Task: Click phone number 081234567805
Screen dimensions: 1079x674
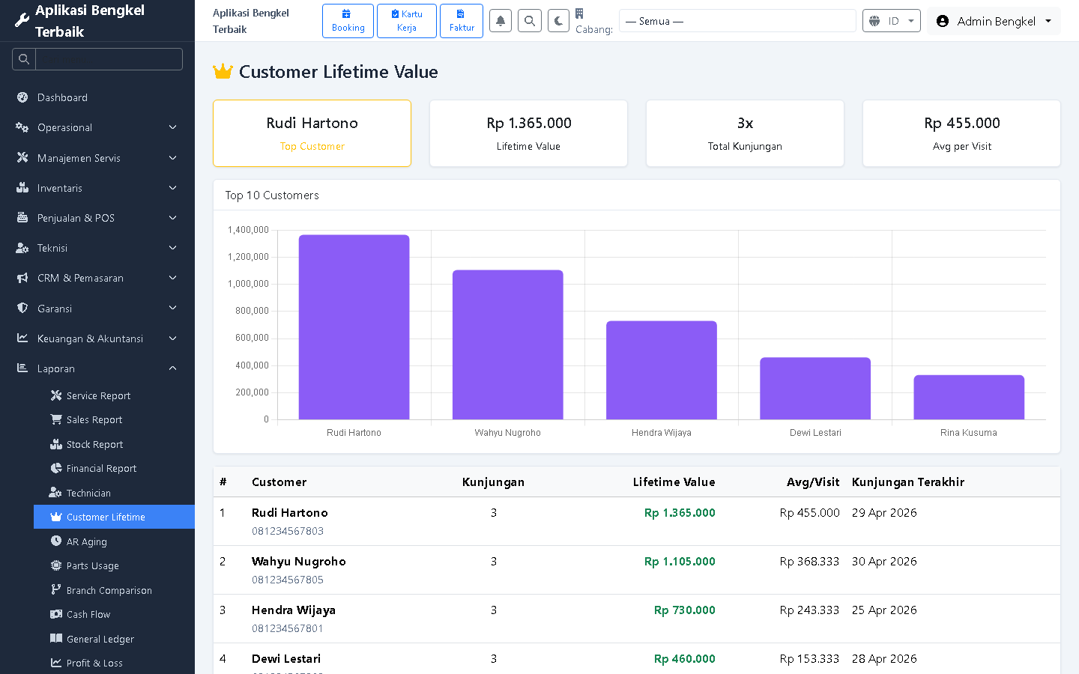Action: coord(288,580)
